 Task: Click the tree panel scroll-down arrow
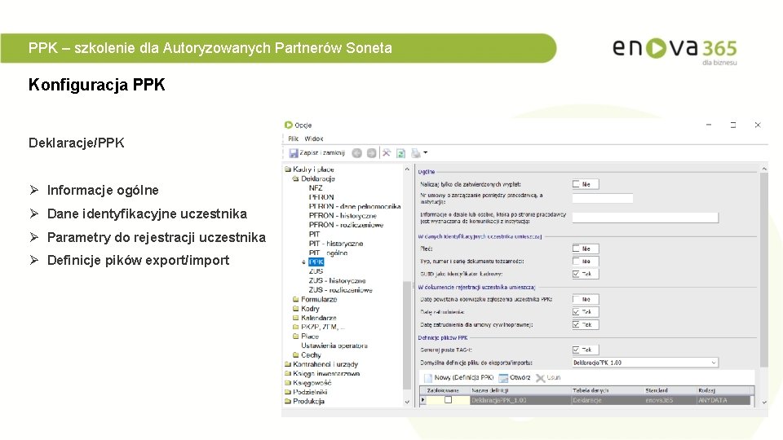click(x=407, y=402)
